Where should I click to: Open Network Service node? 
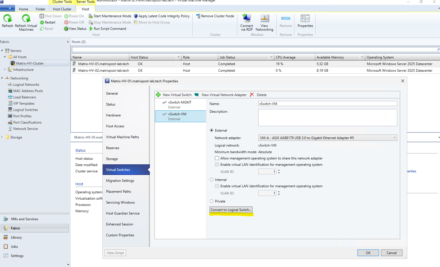26,129
